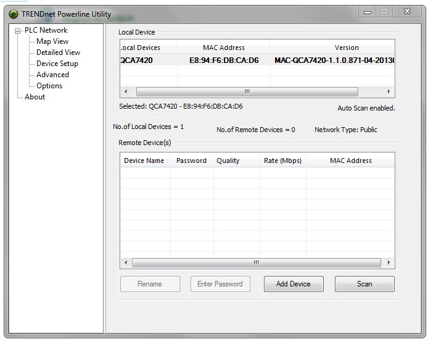428x342 pixels.
Task: Click the Remote Devices horizontal scrollbar thumb
Action: pyautogui.click(x=257, y=263)
